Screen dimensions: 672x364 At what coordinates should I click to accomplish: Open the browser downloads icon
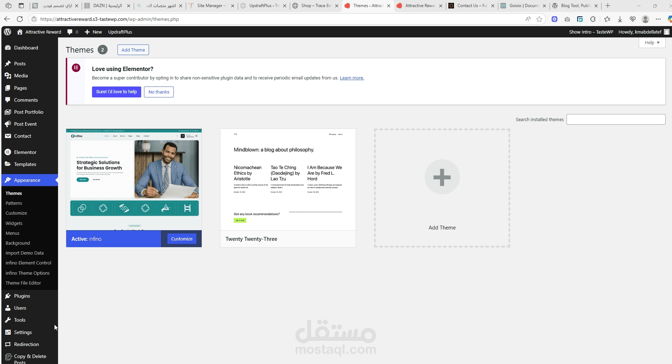pos(620,19)
